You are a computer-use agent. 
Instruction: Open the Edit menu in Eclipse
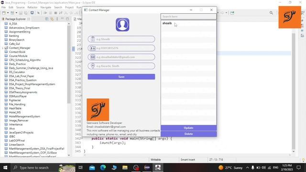tap(11, 8)
